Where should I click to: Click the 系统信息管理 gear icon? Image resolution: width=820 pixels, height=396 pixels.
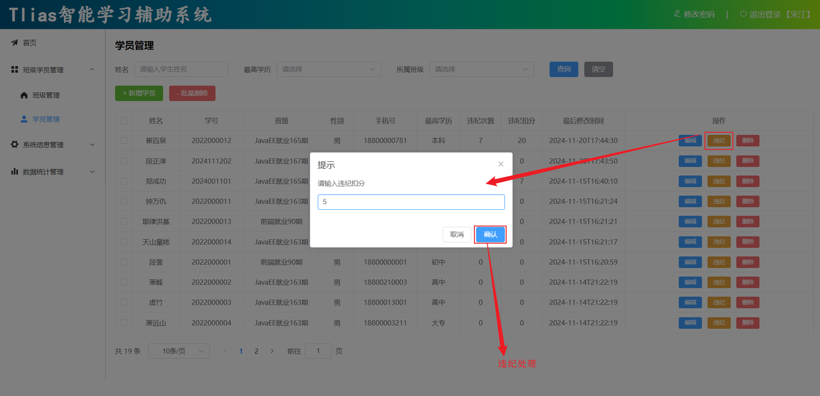click(14, 145)
